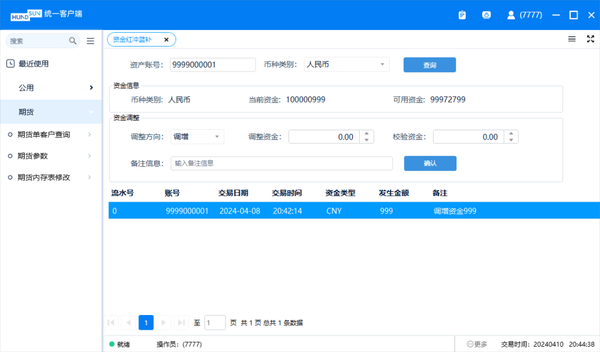Collapse the 期货 menu group
Image resolution: width=600 pixels, height=352 pixels.
point(91,112)
